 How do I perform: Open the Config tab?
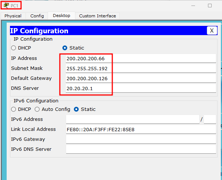click(37, 16)
